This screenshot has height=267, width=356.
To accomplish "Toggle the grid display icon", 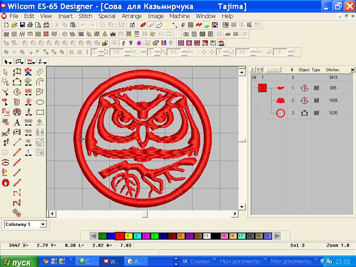I will (191, 25).
